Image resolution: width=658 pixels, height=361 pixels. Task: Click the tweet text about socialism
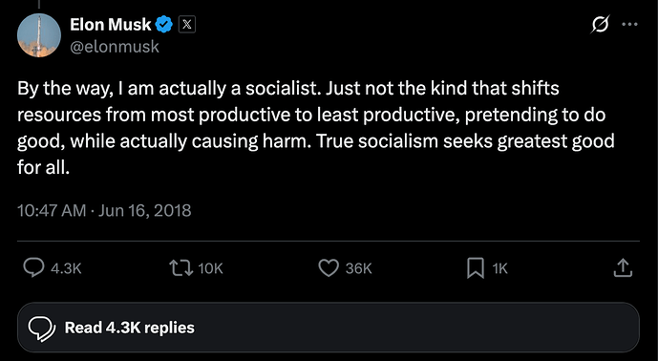(x=315, y=128)
